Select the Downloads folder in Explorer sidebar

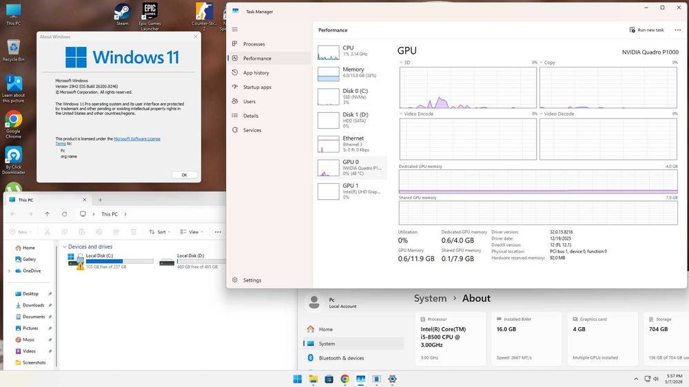pyautogui.click(x=33, y=305)
